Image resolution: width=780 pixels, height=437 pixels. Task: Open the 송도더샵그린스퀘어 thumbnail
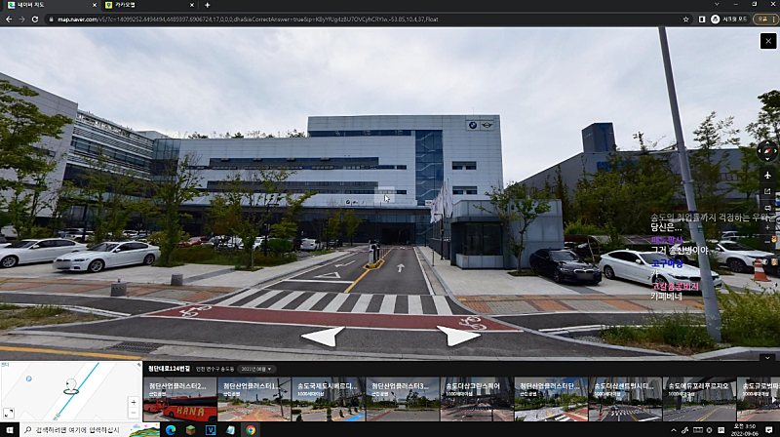pos(477,399)
